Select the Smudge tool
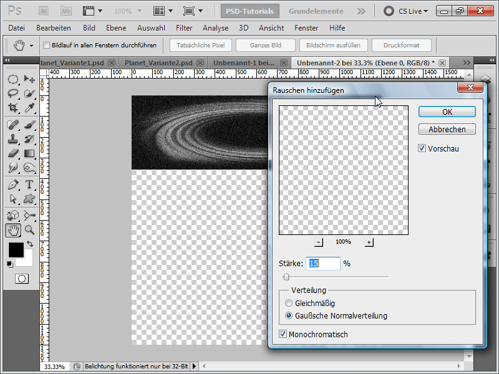This screenshot has width=499, height=374. coord(12,168)
